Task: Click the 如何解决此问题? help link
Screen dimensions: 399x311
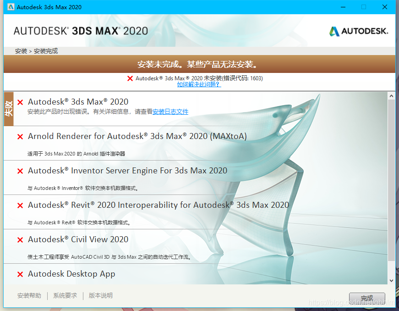Action: 199,84
